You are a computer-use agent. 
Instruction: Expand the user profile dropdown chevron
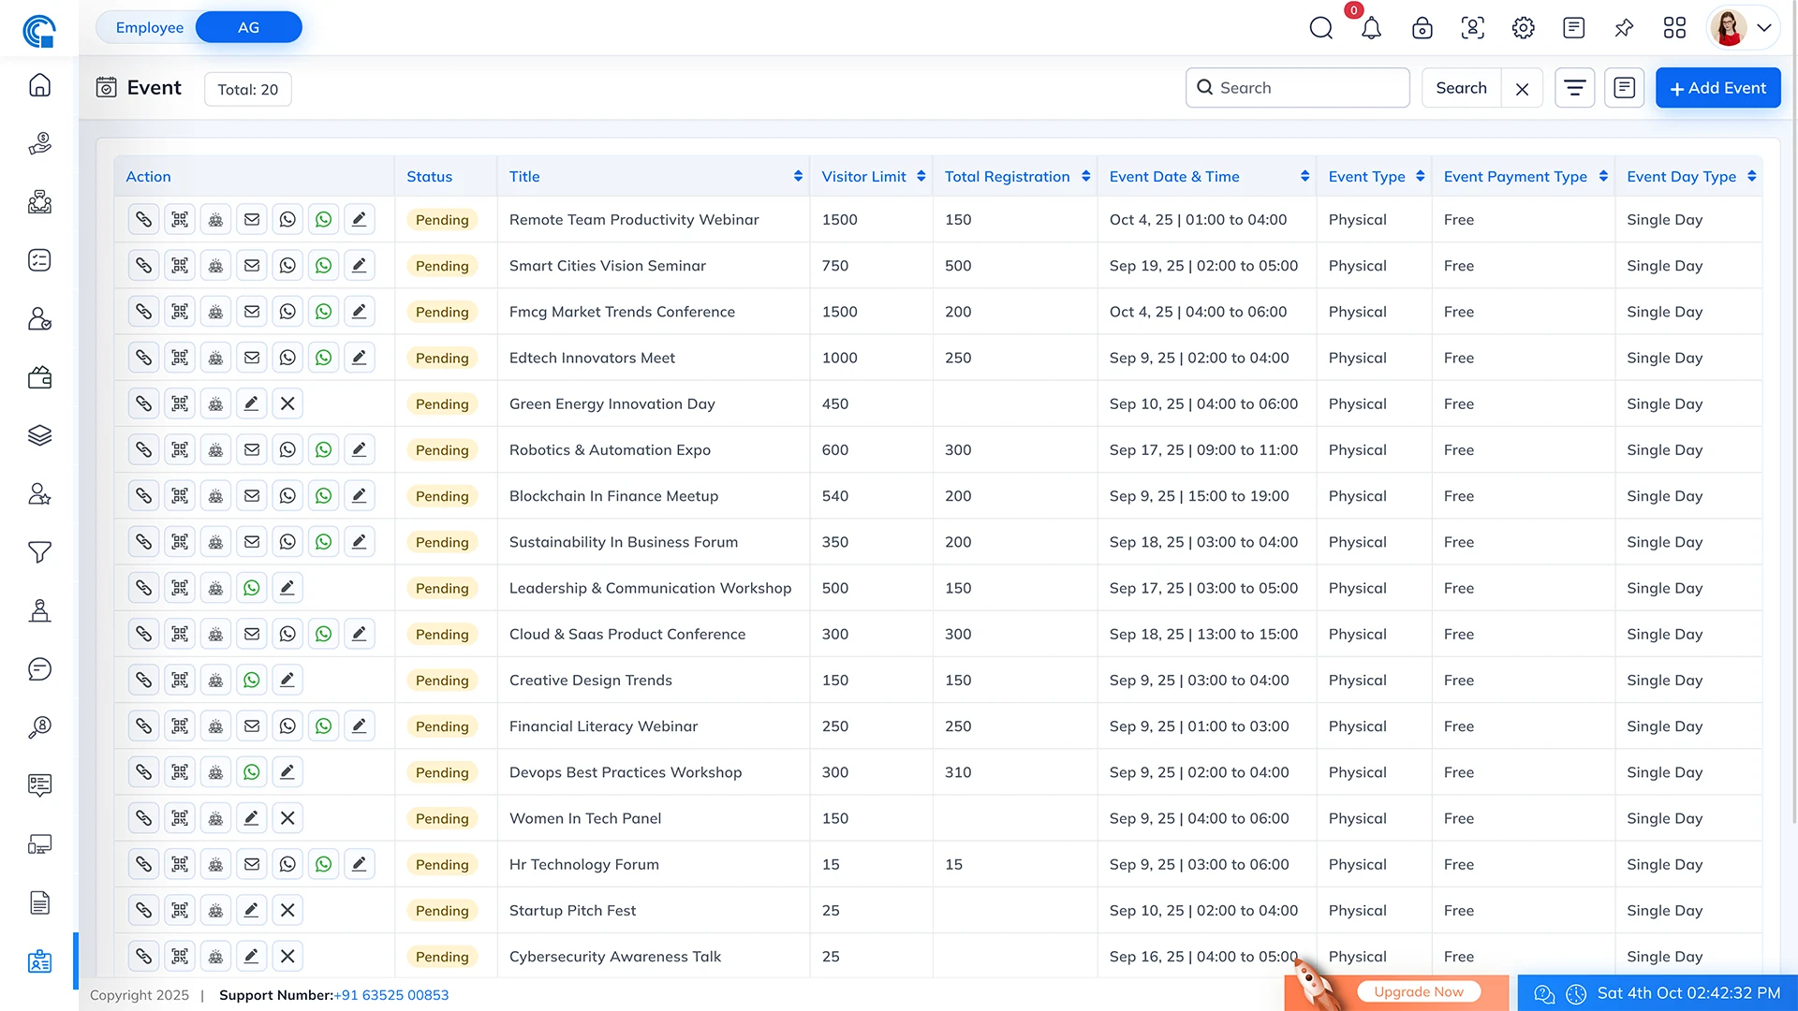point(1764,28)
